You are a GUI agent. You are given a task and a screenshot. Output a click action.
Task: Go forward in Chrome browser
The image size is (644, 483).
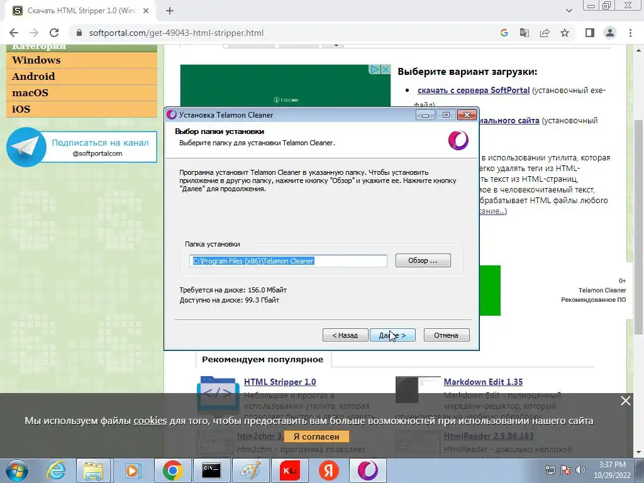[34, 33]
